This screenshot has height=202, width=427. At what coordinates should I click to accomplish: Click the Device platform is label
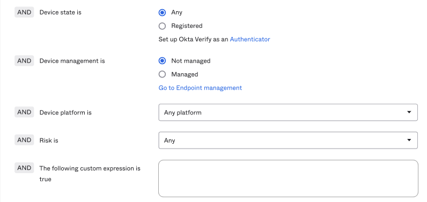pos(65,113)
